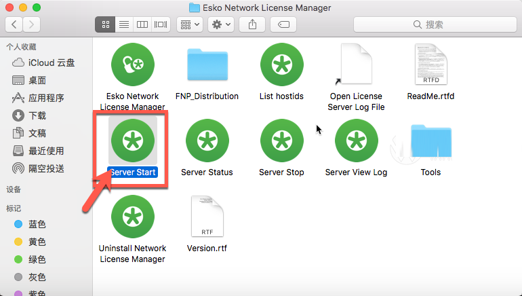Click the 个人收藏 sidebar section header

[21, 47]
